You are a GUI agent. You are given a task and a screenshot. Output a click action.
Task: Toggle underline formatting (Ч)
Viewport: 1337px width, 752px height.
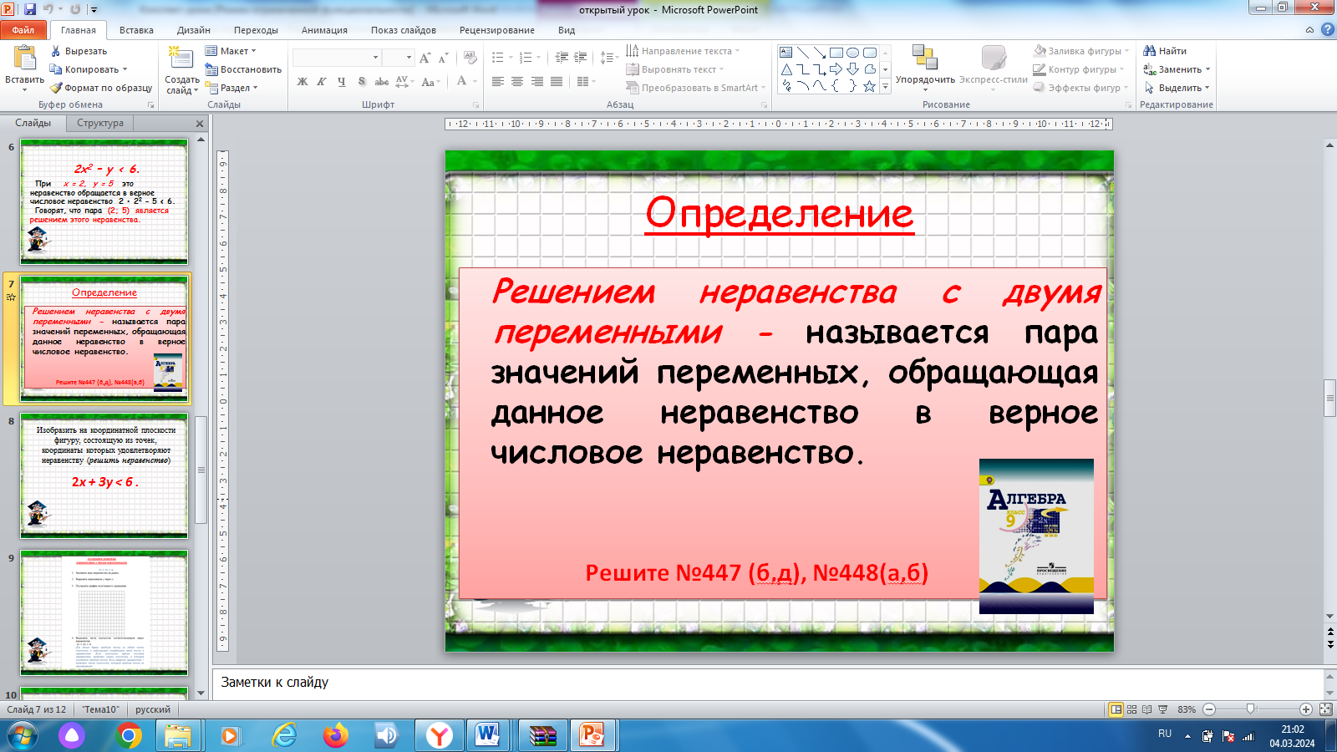click(x=342, y=81)
